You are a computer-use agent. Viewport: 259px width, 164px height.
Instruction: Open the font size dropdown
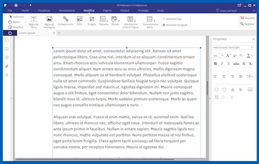pos(219,56)
